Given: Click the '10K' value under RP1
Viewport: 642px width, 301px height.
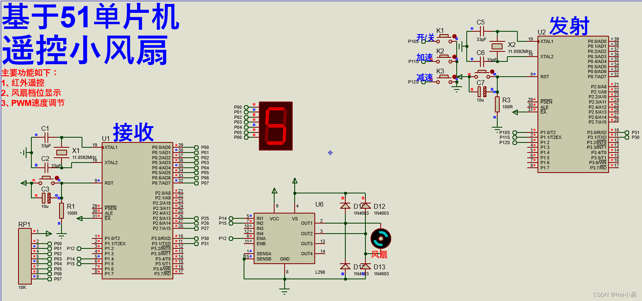Looking at the screenshot, I should coord(22,287).
